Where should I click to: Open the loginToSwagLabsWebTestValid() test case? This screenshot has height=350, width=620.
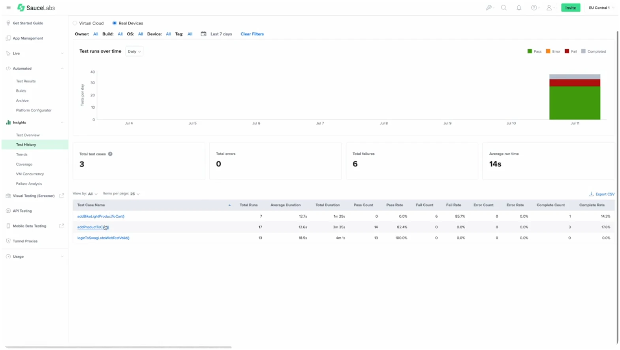pos(103,238)
